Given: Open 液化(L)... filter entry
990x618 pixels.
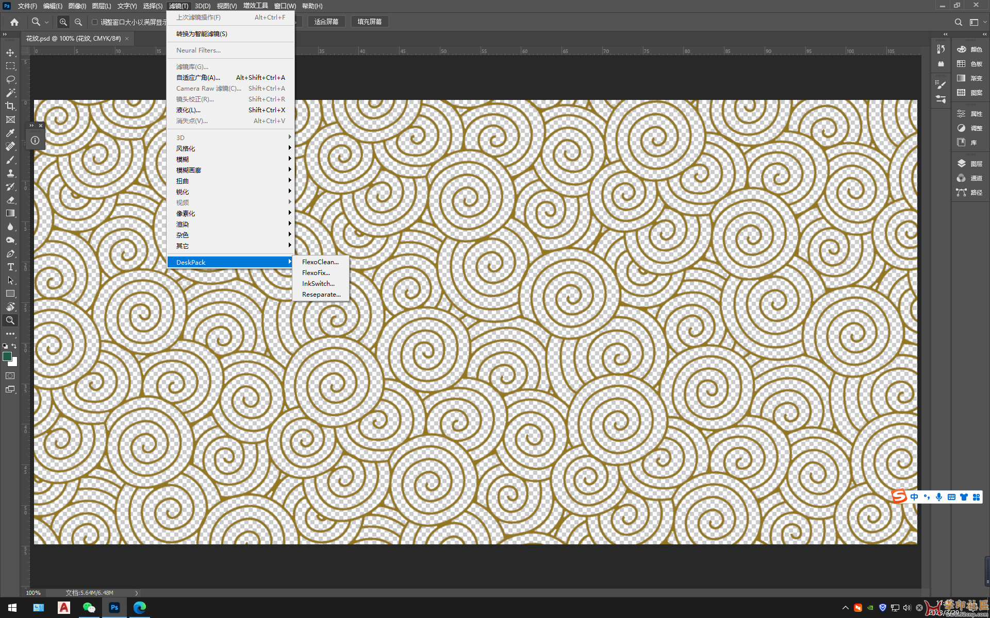Looking at the screenshot, I should pyautogui.click(x=230, y=110).
